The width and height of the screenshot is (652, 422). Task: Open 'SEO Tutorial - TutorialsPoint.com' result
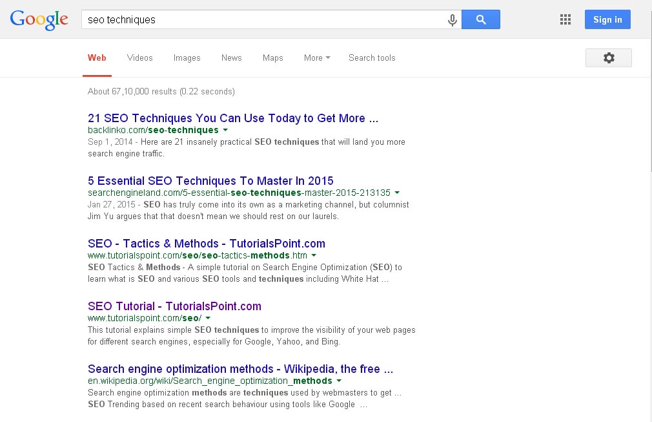tap(174, 306)
